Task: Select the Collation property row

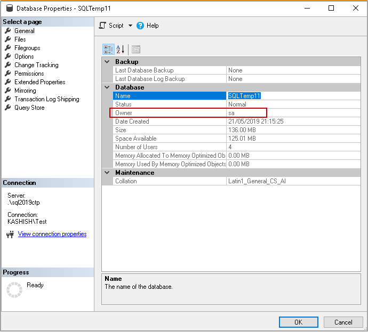Action: click(237, 181)
